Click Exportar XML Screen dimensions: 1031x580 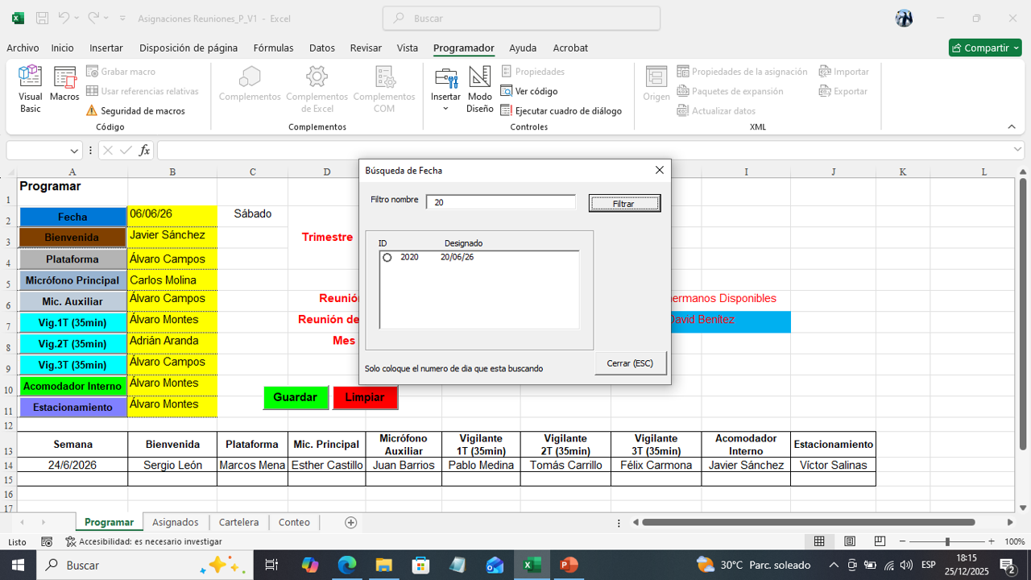[843, 91]
